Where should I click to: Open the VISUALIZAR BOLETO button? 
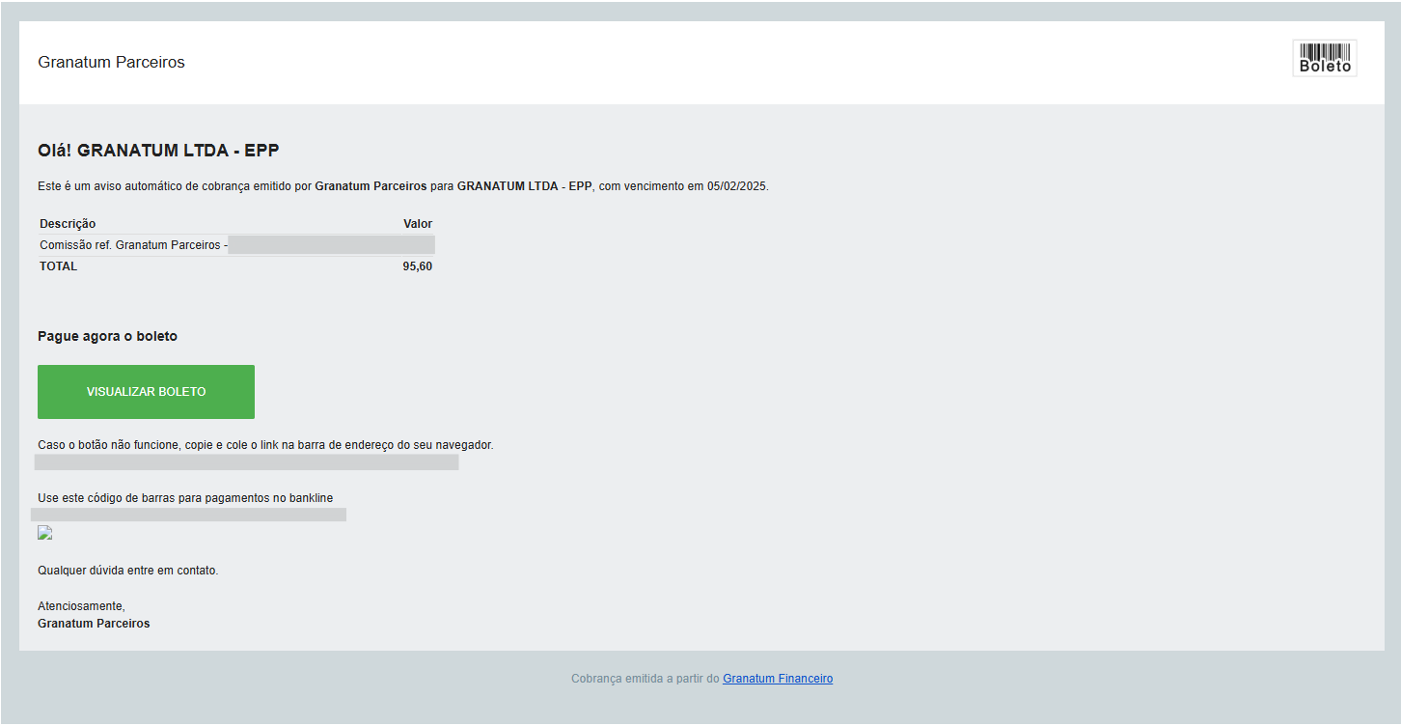coord(146,392)
